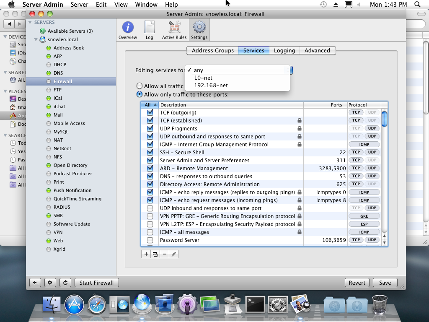The width and height of the screenshot is (429, 322).
Task: Select the DNS service in sidebar
Action: pos(58,73)
